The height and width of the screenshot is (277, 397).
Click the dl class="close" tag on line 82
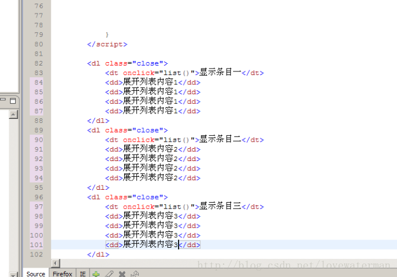click(x=127, y=63)
